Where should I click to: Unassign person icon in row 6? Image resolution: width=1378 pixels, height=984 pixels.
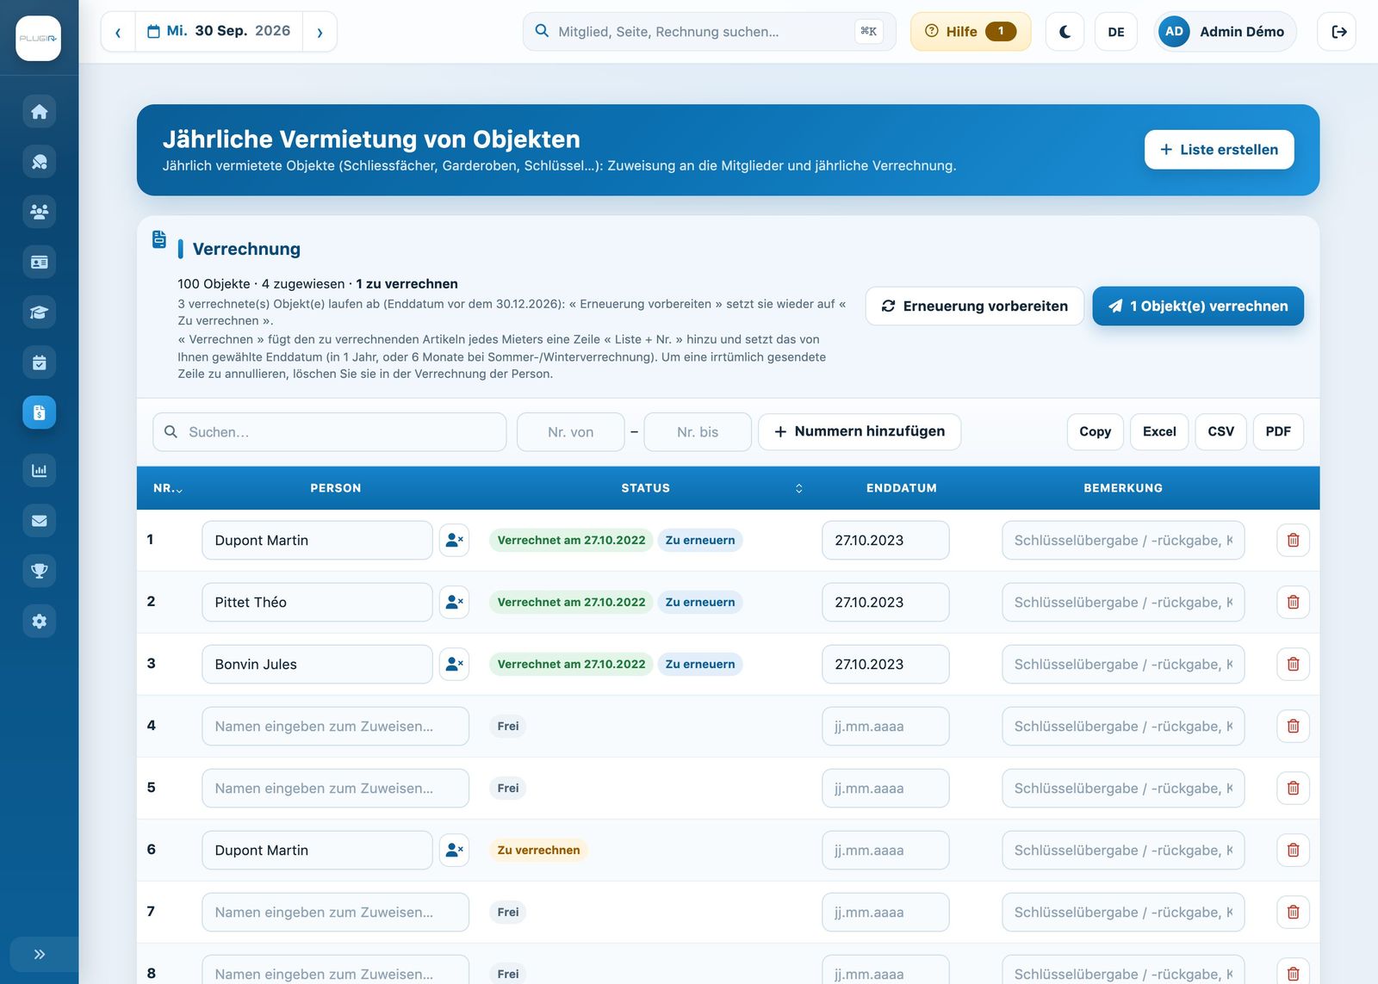click(454, 851)
